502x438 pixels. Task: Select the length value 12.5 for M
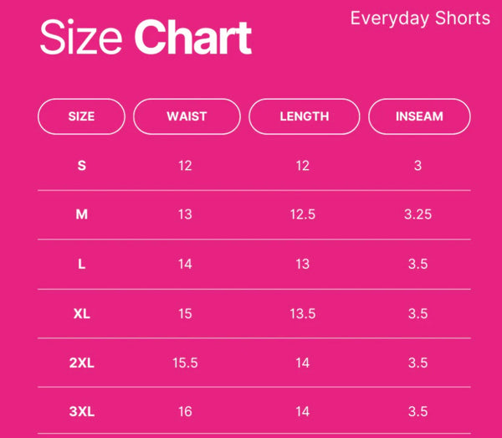302,214
